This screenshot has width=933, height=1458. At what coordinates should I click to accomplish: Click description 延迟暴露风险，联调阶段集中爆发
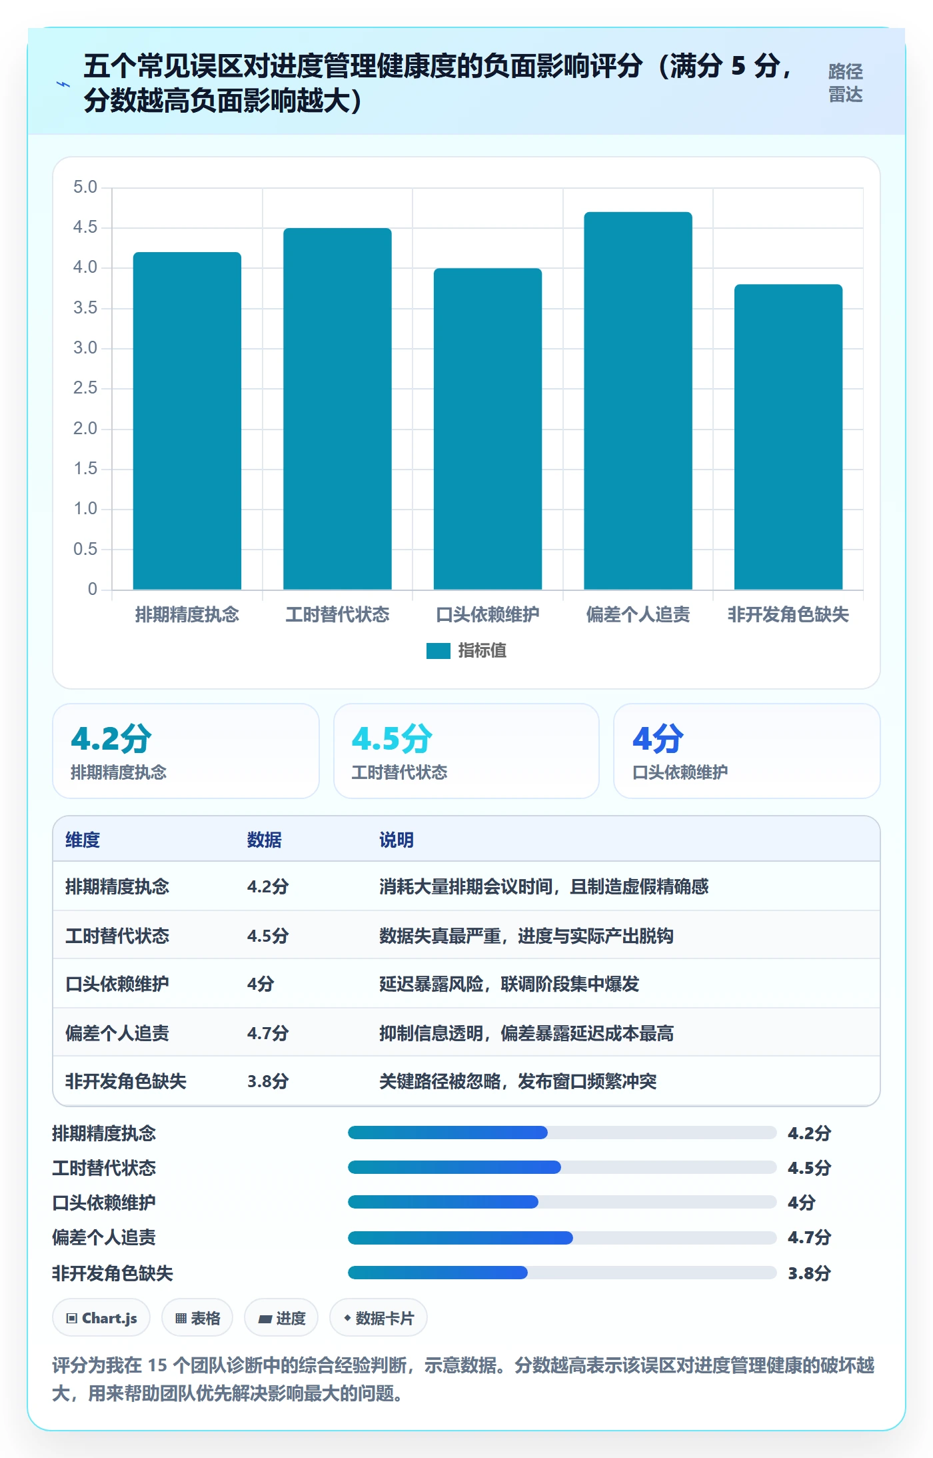click(x=509, y=984)
